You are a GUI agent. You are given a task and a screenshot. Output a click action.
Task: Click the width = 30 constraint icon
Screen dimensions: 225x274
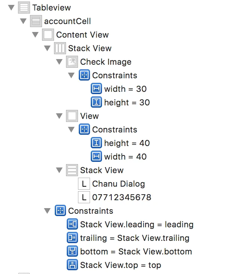(x=96, y=89)
